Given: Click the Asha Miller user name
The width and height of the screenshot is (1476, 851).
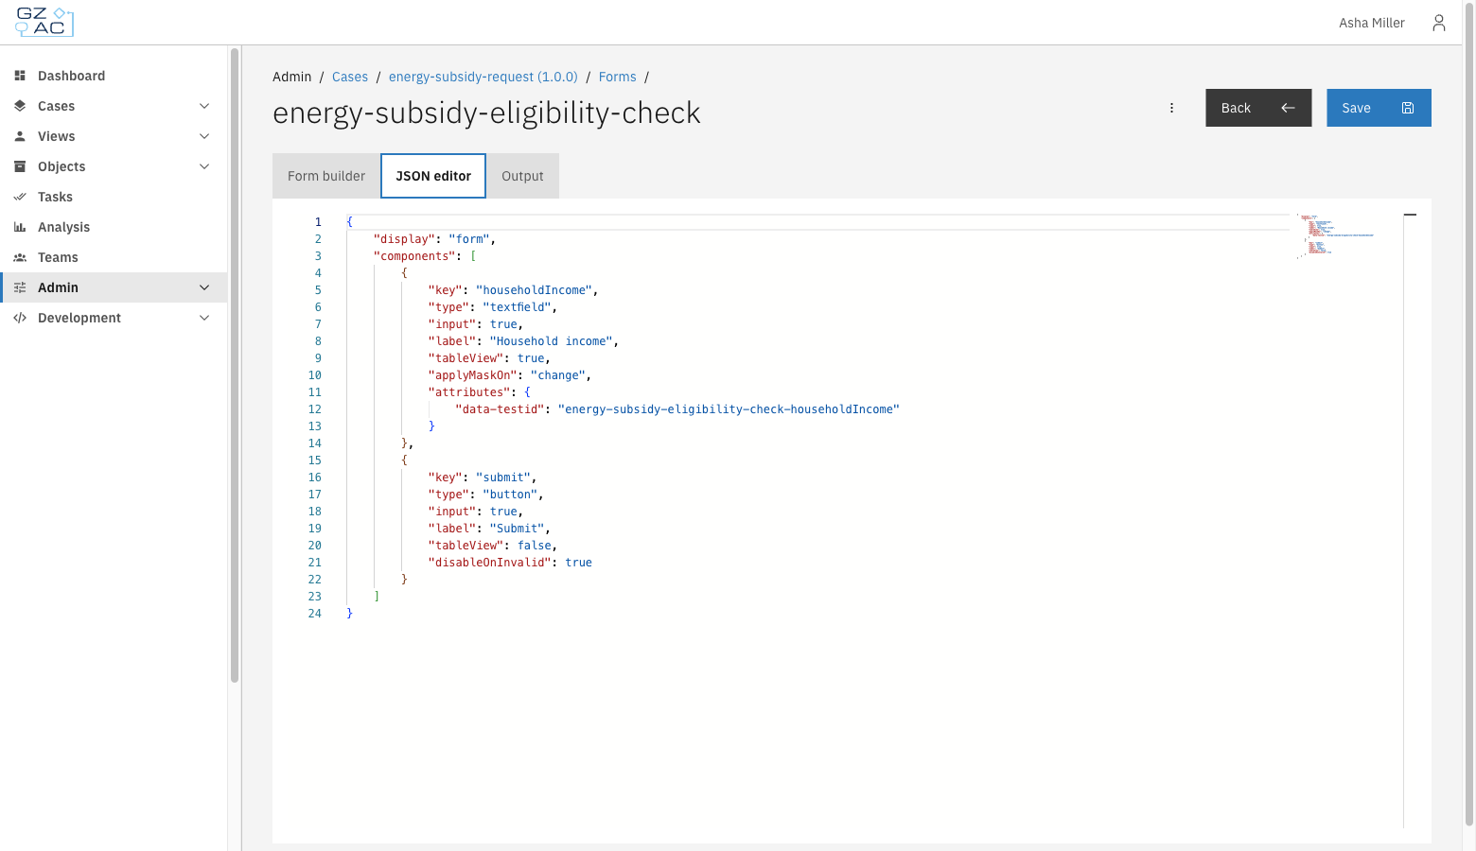Looking at the screenshot, I should [1371, 23].
